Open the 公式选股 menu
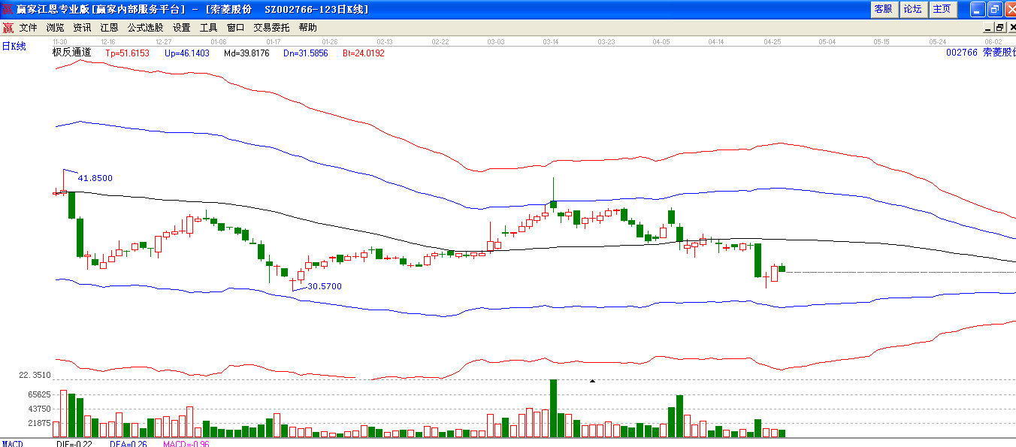 [145, 28]
